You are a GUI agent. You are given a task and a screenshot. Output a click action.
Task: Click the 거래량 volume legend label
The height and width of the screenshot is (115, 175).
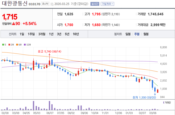[167, 102]
